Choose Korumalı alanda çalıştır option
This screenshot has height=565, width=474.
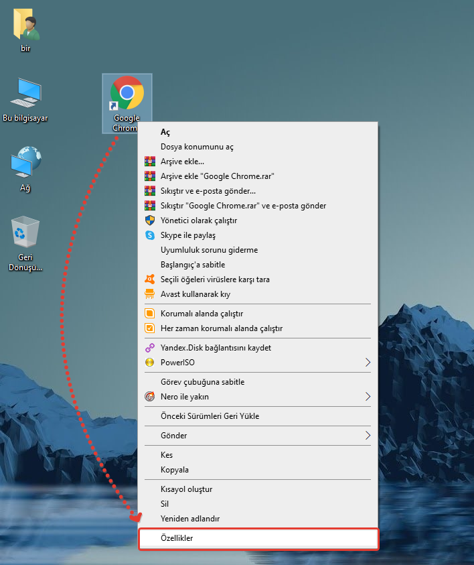[201, 314]
